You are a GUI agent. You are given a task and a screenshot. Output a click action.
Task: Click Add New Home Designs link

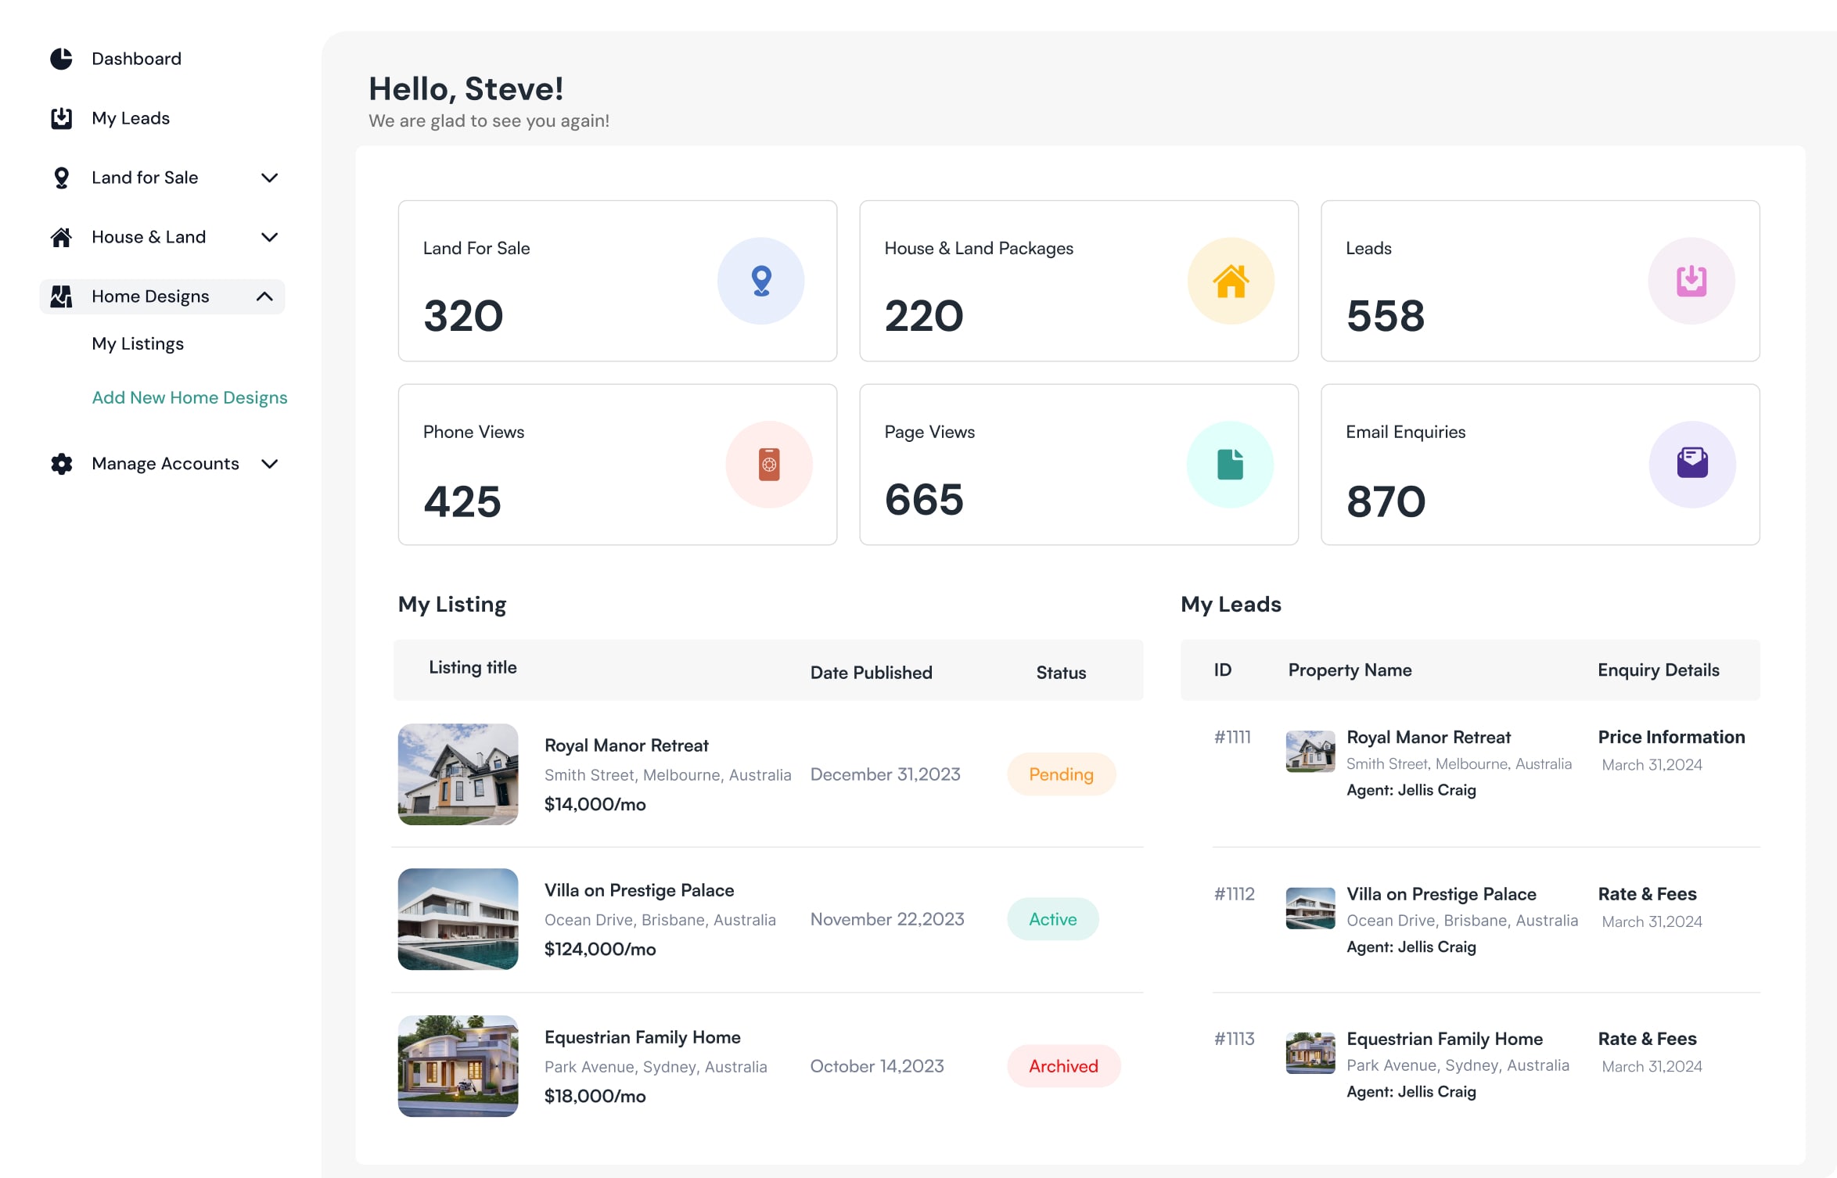coord(189,398)
